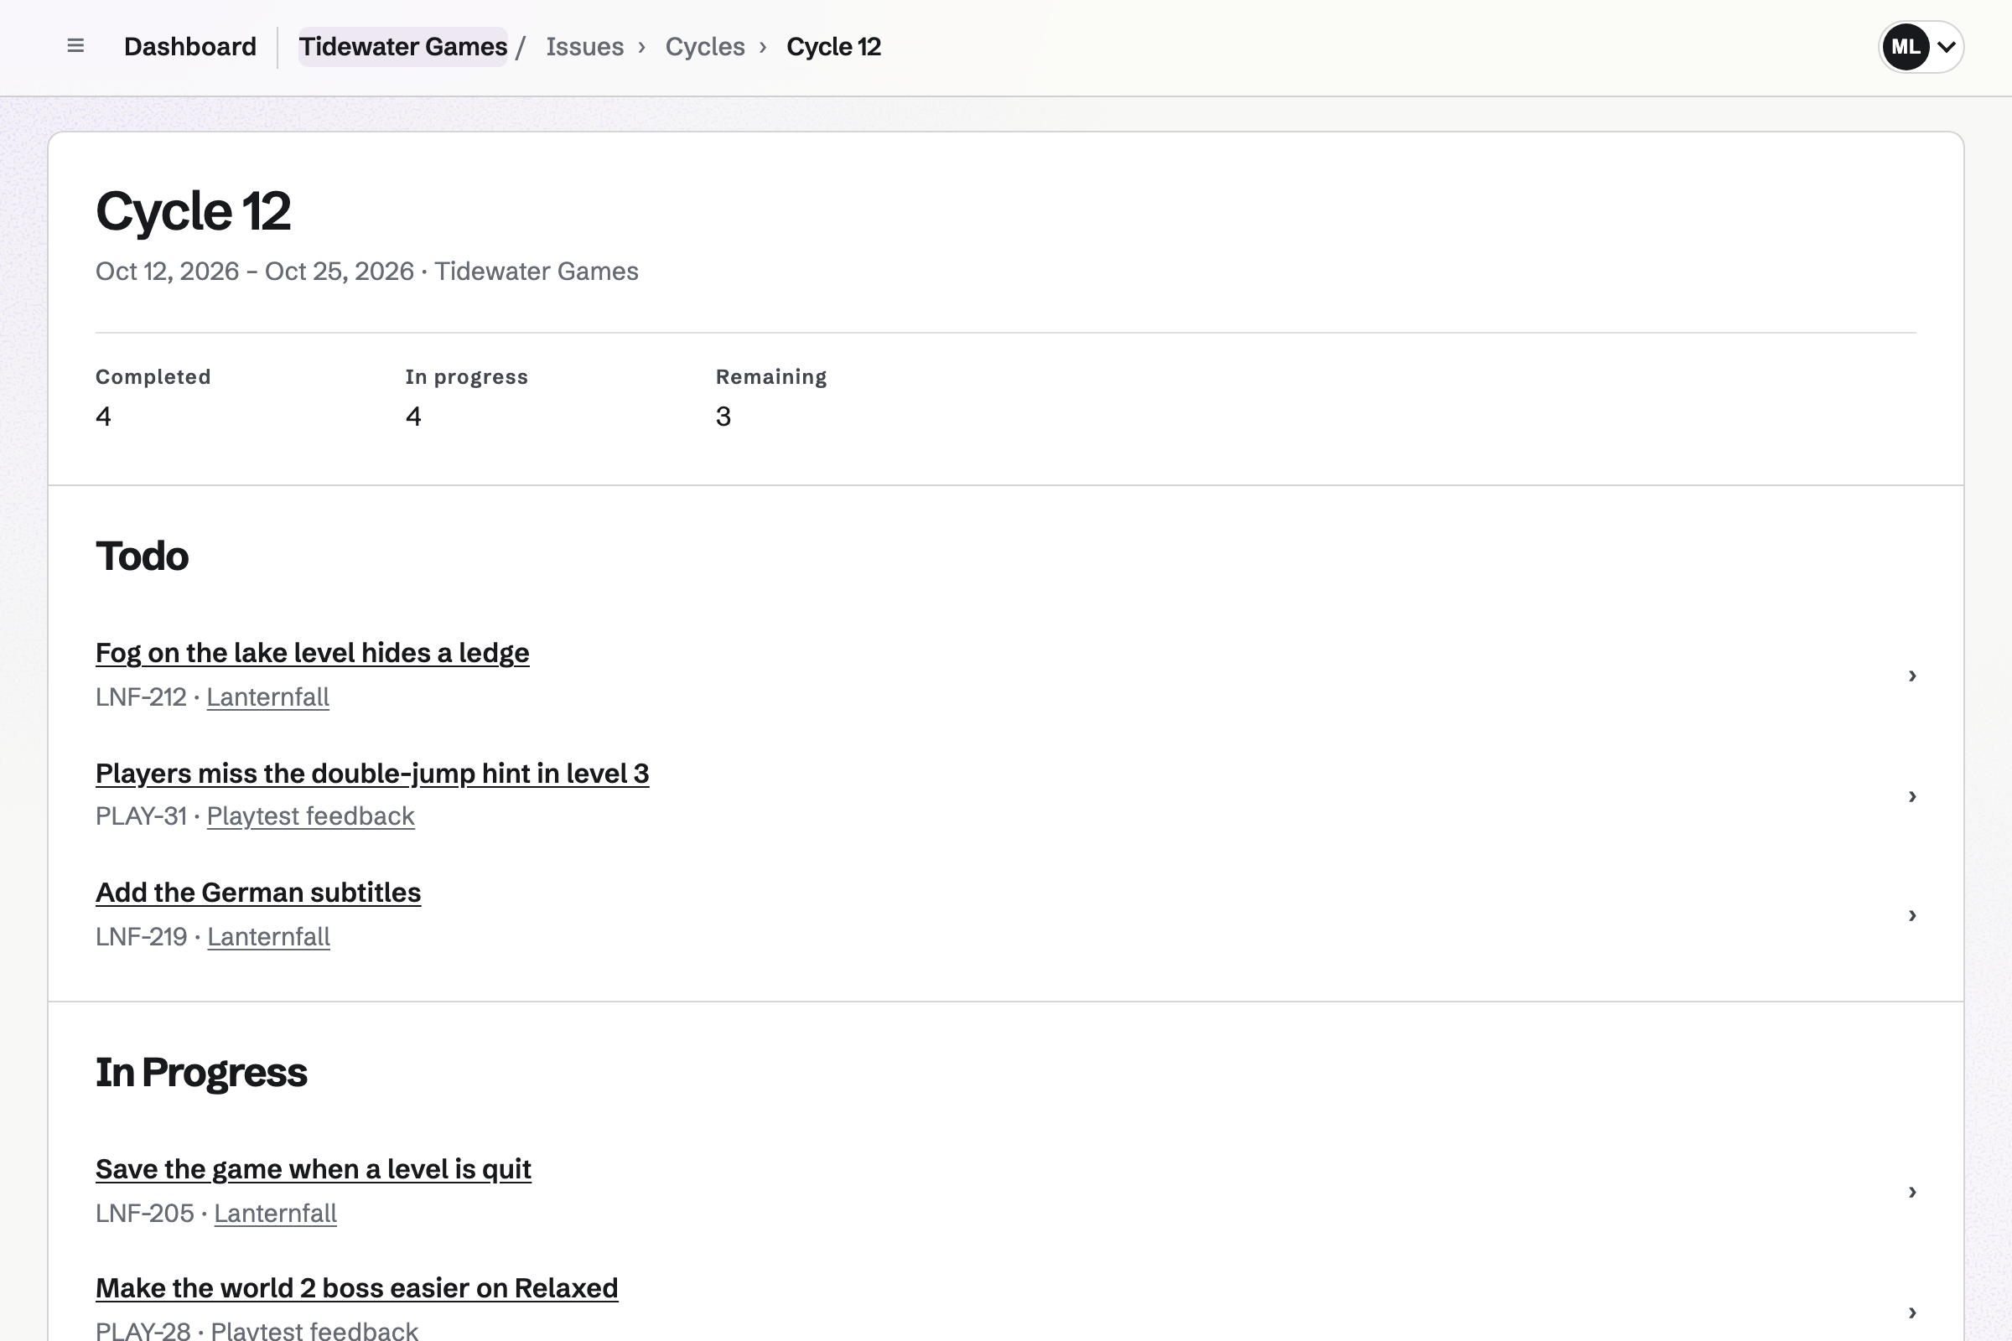2012x1341 pixels.
Task: Click the Completed count value
Action: pyautogui.click(x=103, y=417)
